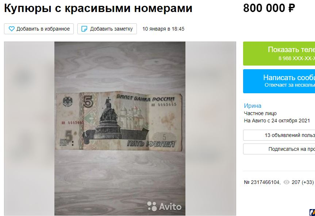Click the green Показать телефон button
Viewport: 315px width, 216px height.
tap(279, 54)
